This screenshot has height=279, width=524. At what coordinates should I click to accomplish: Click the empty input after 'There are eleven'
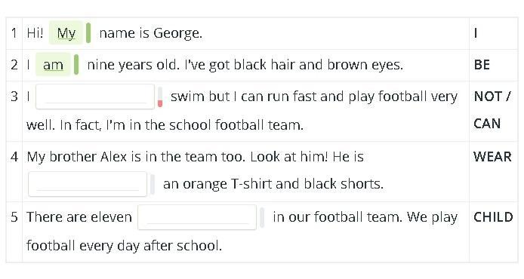pyautogui.click(x=197, y=217)
